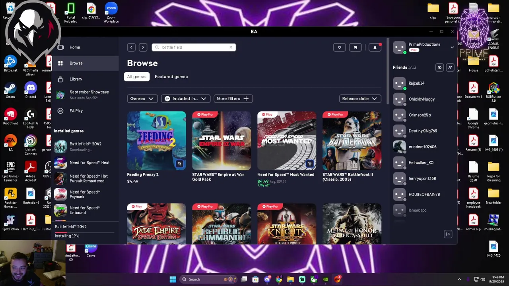Open Jade Empire Special Edition thumbnail
Image resolution: width=509 pixels, height=286 pixels.
pyautogui.click(x=156, y=224)
